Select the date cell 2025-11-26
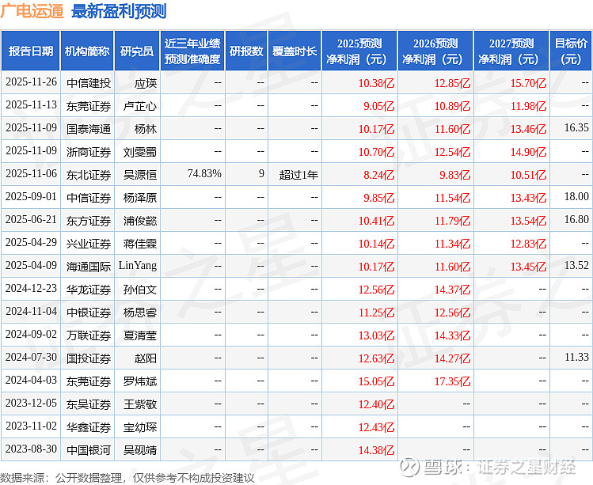Screen dimensions: 593x485 tap(31, 82)
